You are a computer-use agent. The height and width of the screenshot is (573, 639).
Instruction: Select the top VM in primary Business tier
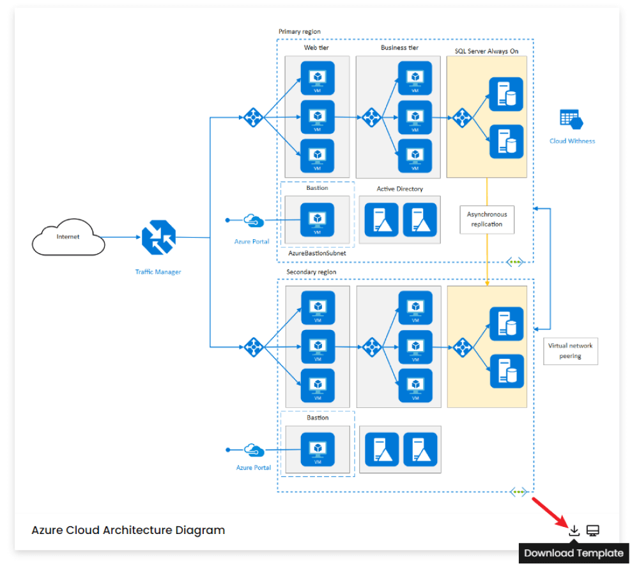pos(415,78)
